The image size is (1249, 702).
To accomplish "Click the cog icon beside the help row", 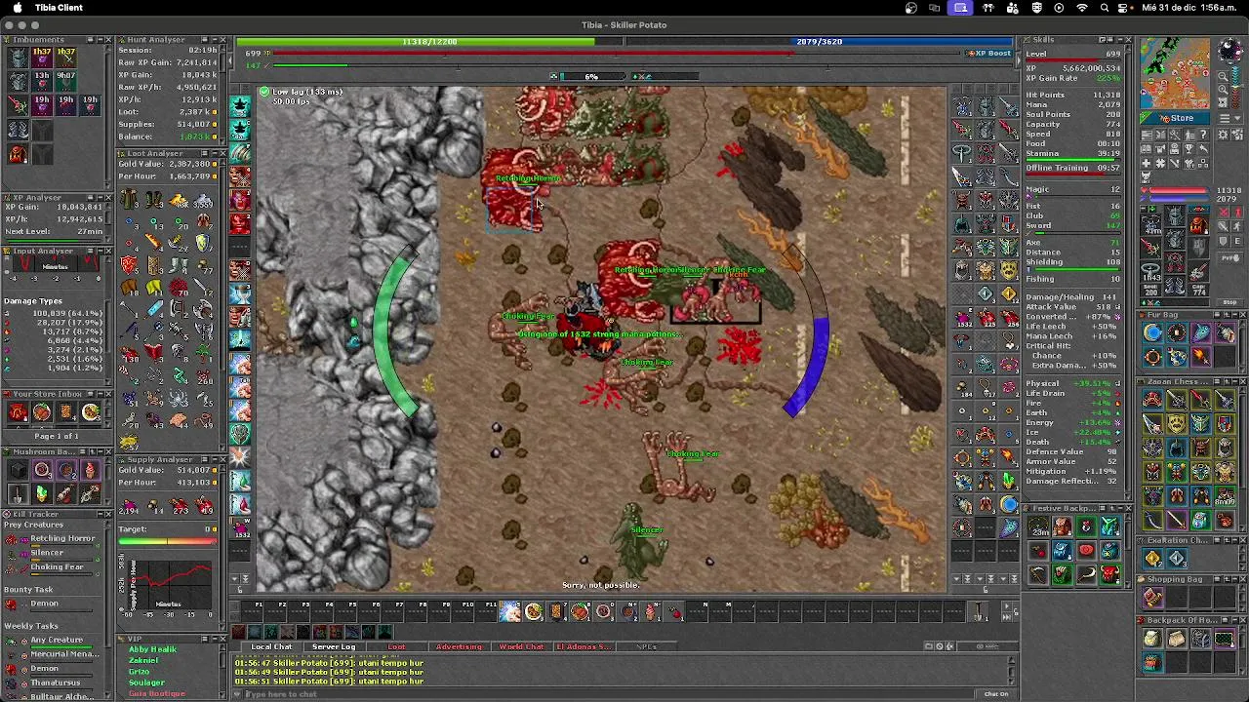I will tap(1223, 135).
